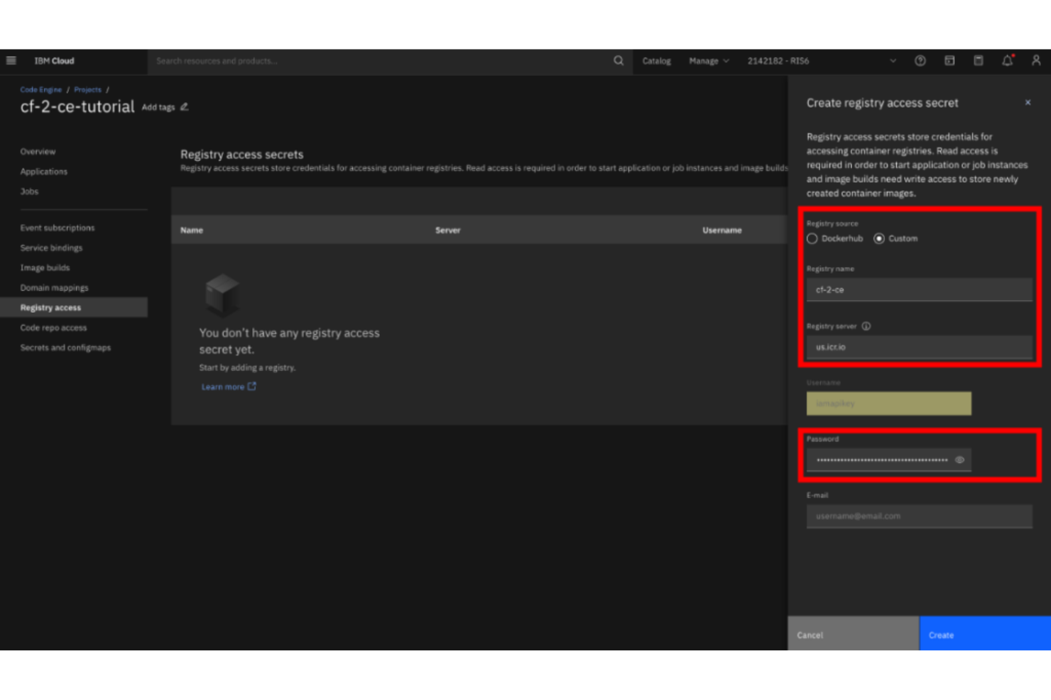Click the E-mail input field
The width and height of the screenshot is (1051, 700).
point(919,516)
